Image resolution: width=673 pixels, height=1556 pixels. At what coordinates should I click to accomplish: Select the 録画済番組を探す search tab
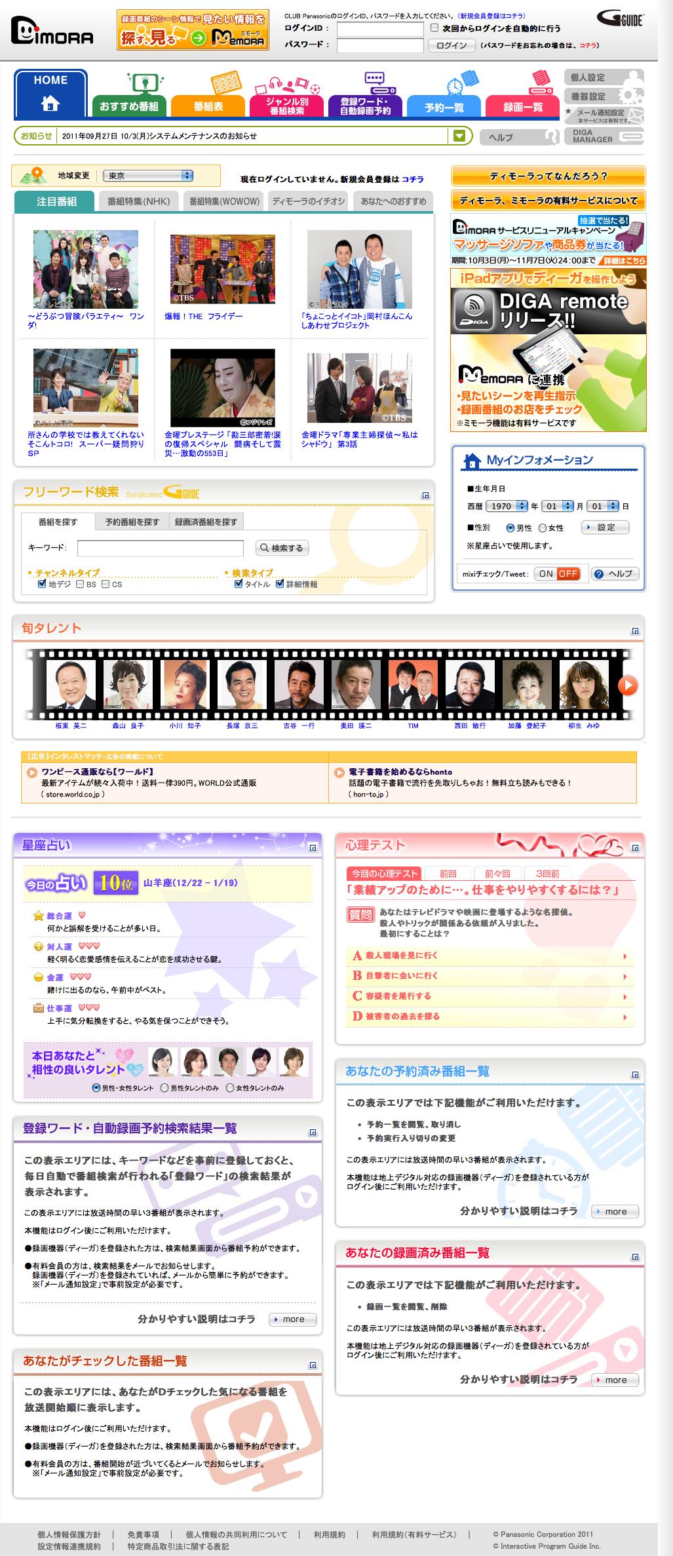pyautogui.click(x=206, y=522)
